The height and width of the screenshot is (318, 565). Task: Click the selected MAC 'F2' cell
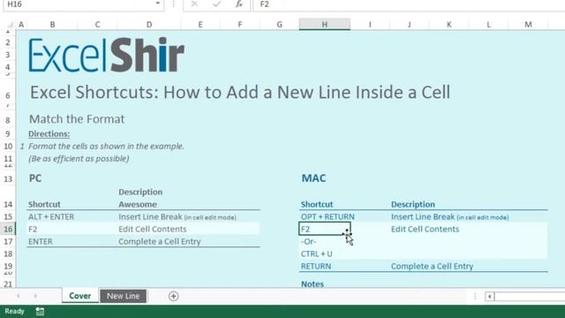[x=324, y=229]
